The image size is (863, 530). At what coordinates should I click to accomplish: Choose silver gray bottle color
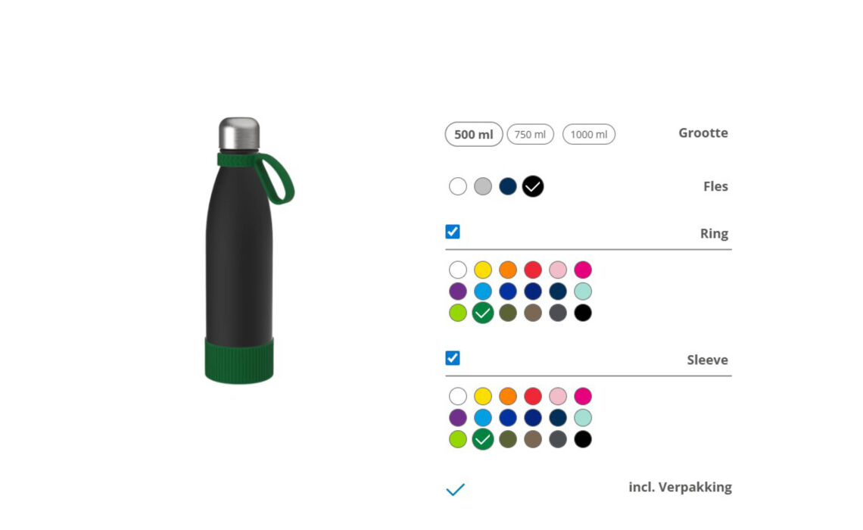[x=483, y=186]
